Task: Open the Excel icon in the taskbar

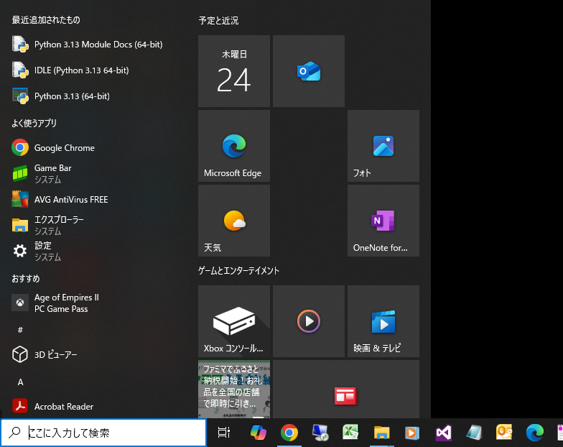Action: click(x=350, y=433)
